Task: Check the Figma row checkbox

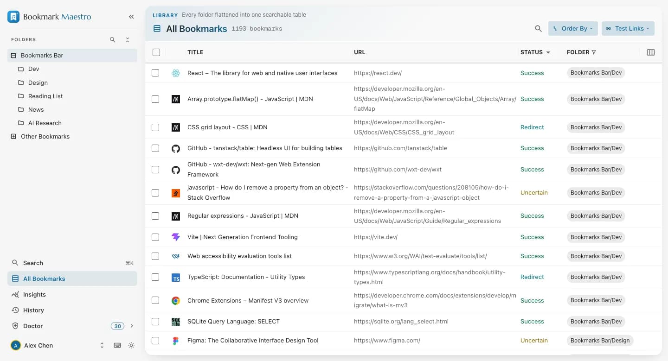Action: pos(155,341)
